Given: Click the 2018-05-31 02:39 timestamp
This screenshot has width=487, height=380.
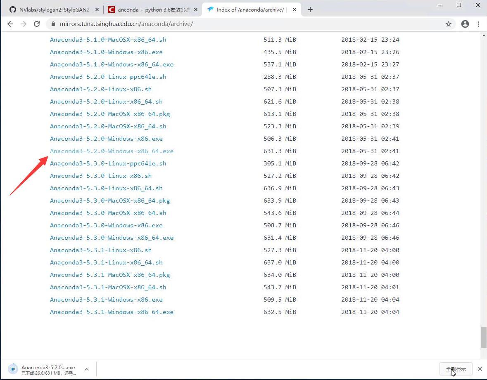Looking at the screenshot, I should (370, 127).
